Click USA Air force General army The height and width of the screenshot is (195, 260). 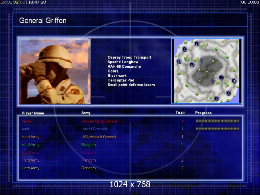(99, 121)
